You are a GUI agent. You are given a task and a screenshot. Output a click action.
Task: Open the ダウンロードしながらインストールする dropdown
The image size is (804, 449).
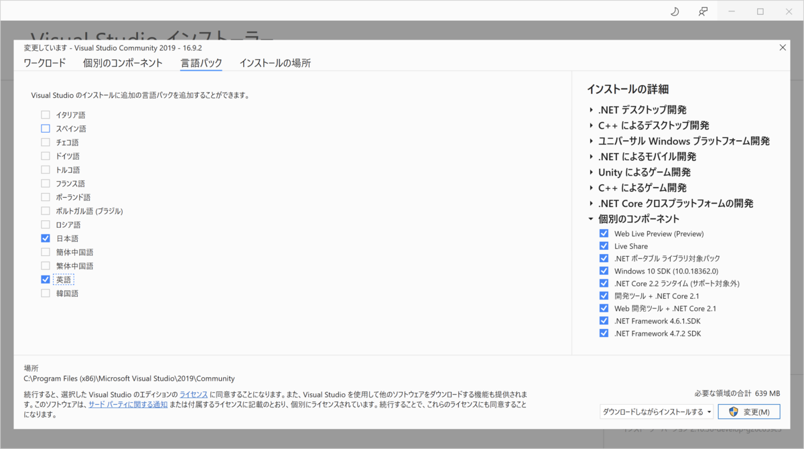[x=656, y=411]
